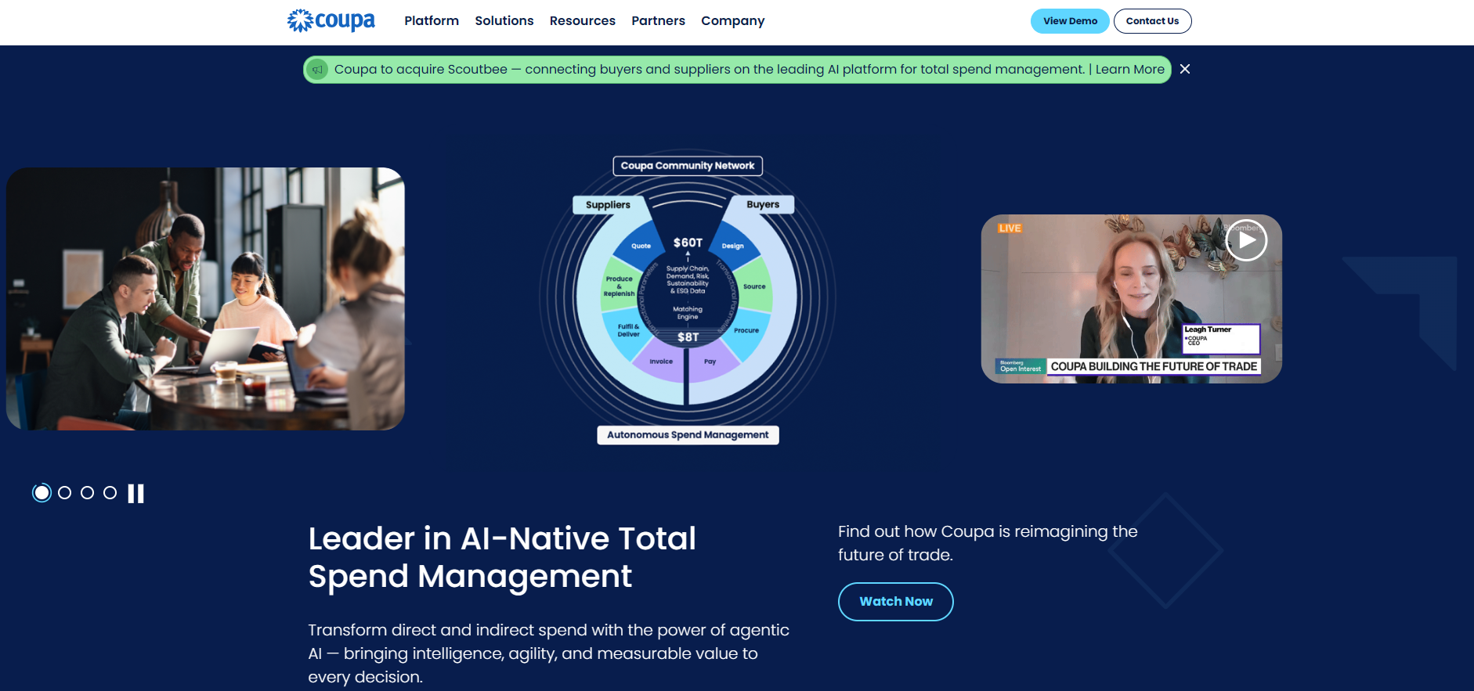Play the Leagh Turner video
This screenshot has width=1474, height=691.
pos(1246,240)
